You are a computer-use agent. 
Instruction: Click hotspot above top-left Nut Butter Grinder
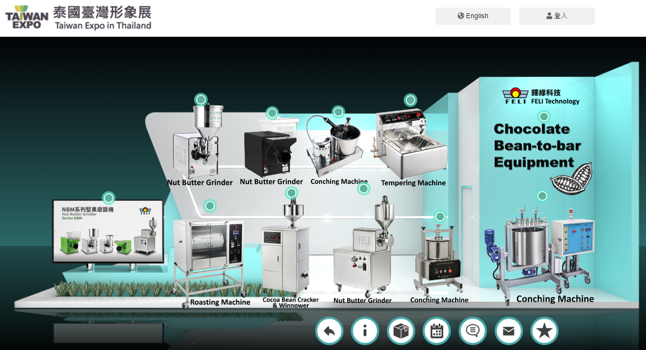[201, 100]
